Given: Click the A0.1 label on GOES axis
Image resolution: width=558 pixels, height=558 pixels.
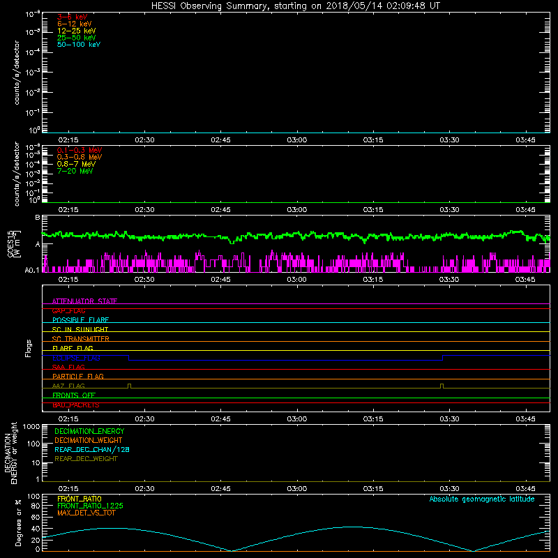Looking at the screenshot, I should tap(32, 271).
